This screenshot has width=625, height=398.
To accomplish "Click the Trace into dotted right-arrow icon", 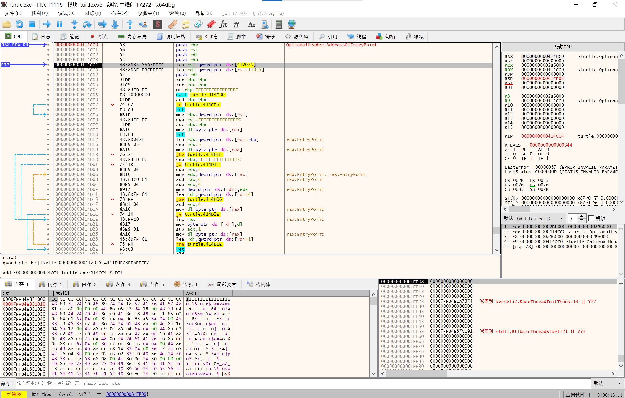I will pos(102,24).
